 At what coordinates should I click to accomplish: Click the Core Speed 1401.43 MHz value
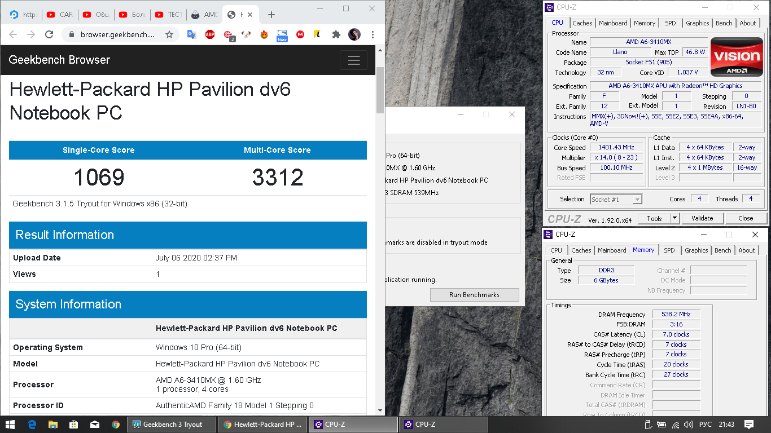(x=616, y=148)
